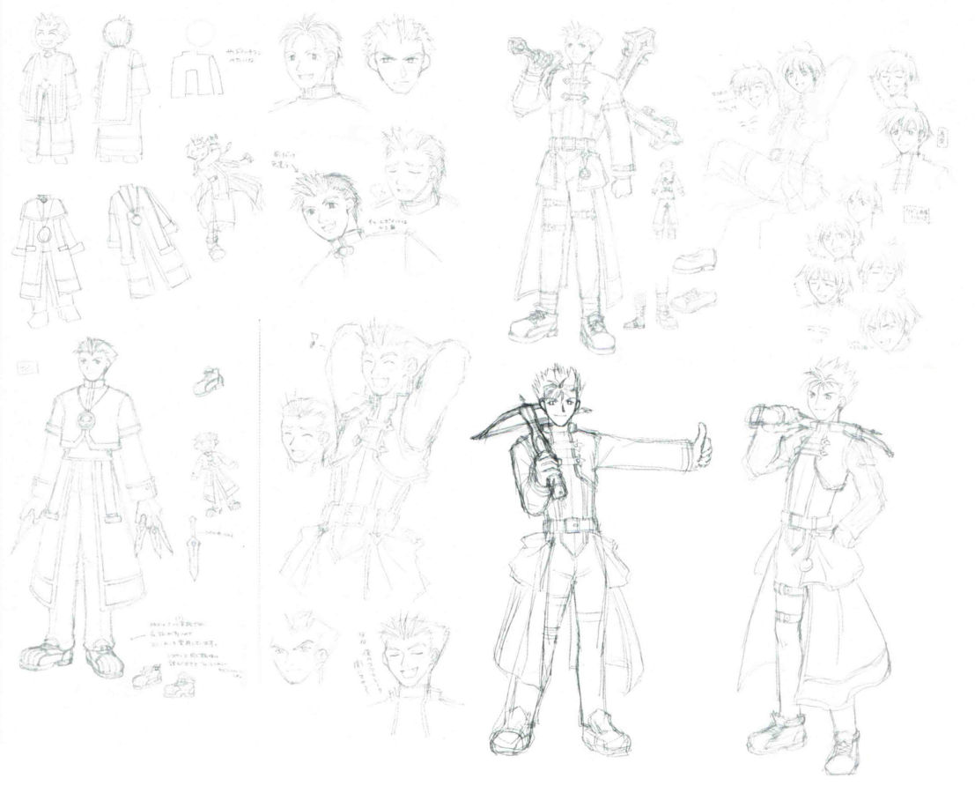Click the dagger sketch beside the robed figure
The height and width of the screenshot is (793, 975).
pyautogui.click(x=196, y=548)
